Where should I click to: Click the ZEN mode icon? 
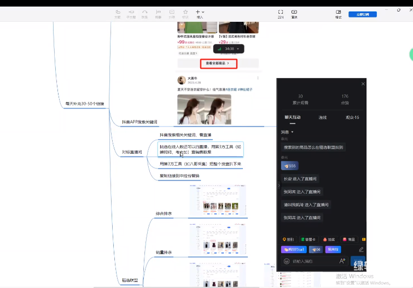[280, 12]
